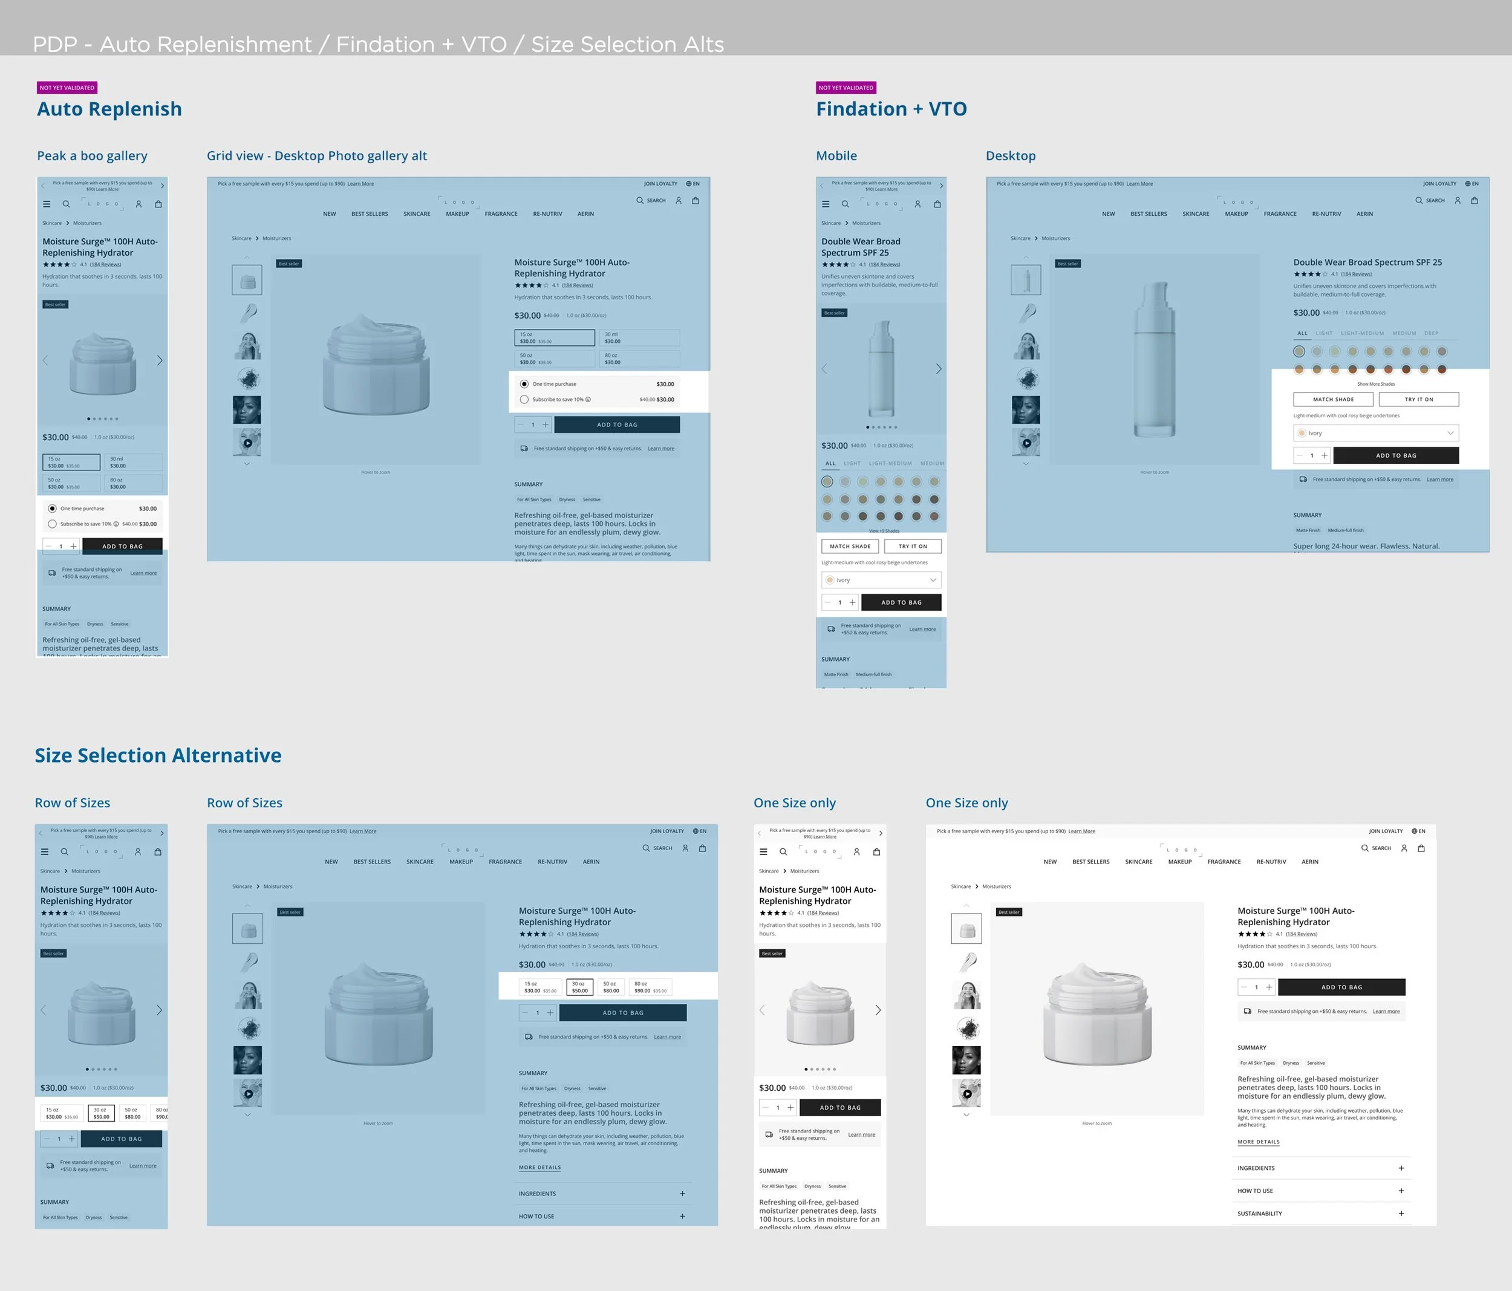Viewport: 1512px width, 1291px height.
Task: Choose 30 oz $50.00 size in Row of Sizes desktop
Action: (579, 987)
